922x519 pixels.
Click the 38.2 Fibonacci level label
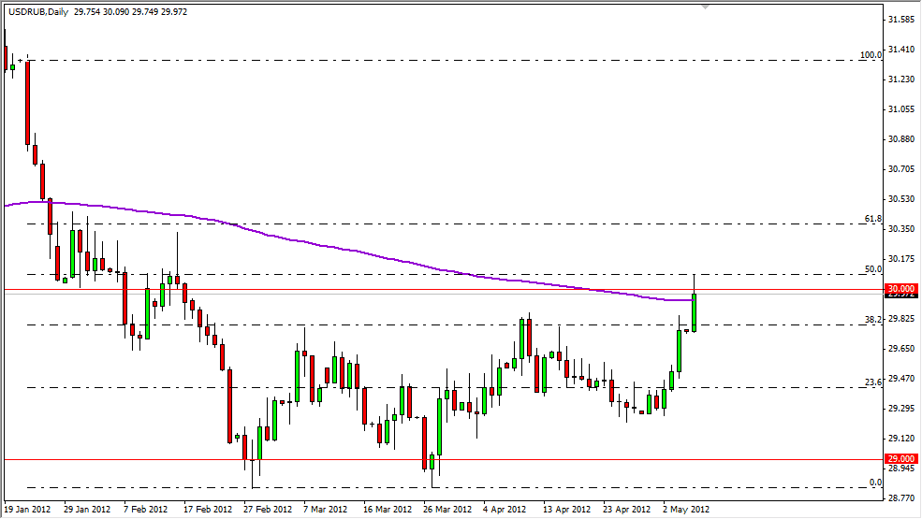pyautogui.click(x=872, y=320)
